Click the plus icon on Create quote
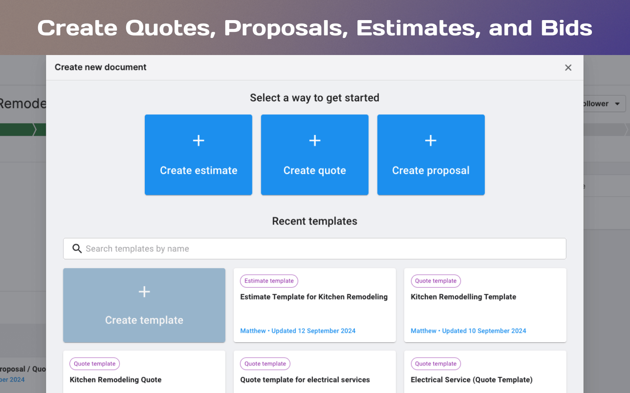This screenshot has height=393, width=630. pyautogui.click(x=315, y=141)
